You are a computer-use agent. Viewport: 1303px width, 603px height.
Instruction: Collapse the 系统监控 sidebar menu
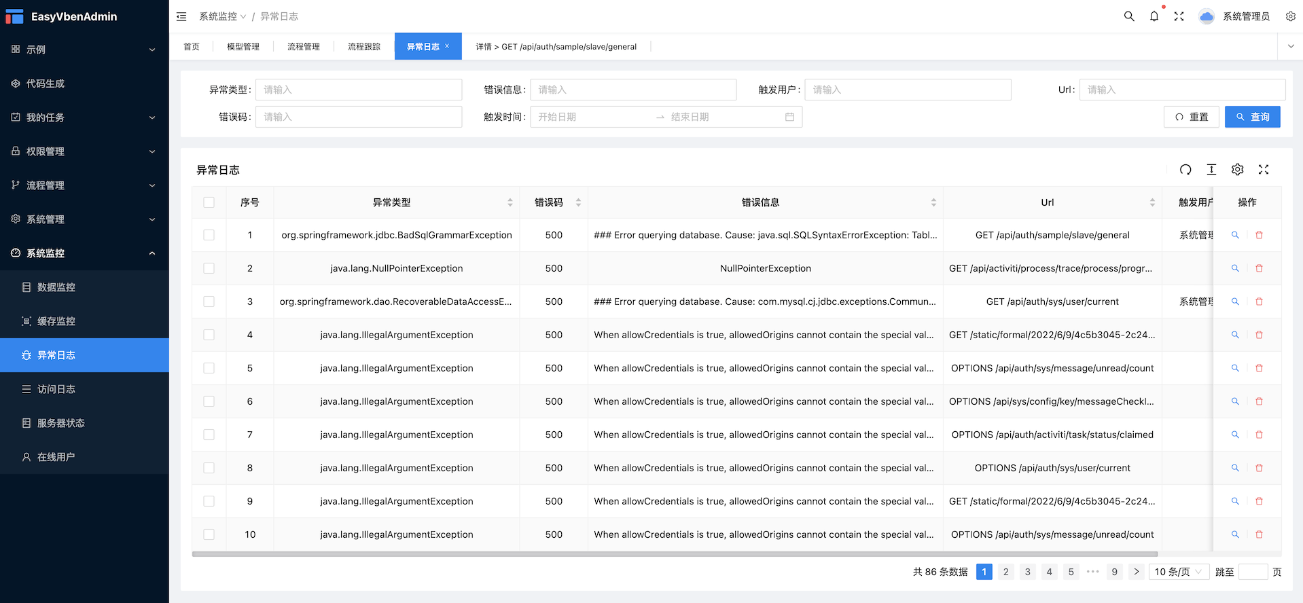click(84, 253)
